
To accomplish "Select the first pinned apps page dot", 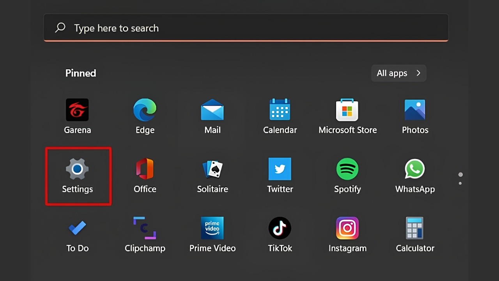I will [460, 174].
